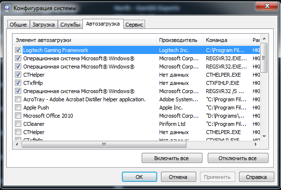The height and width of the screenshot is (190, 281).
Task: Sort by Производитель column header
Action: [180, 40]
